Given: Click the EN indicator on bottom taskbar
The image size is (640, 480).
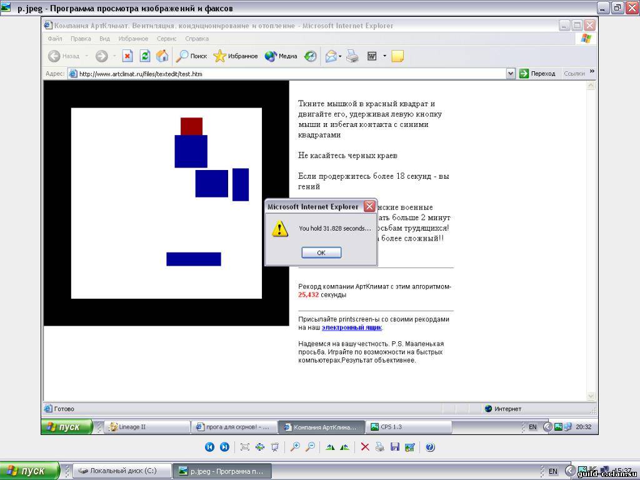Looking at the screenshot, I should point(552,471).
